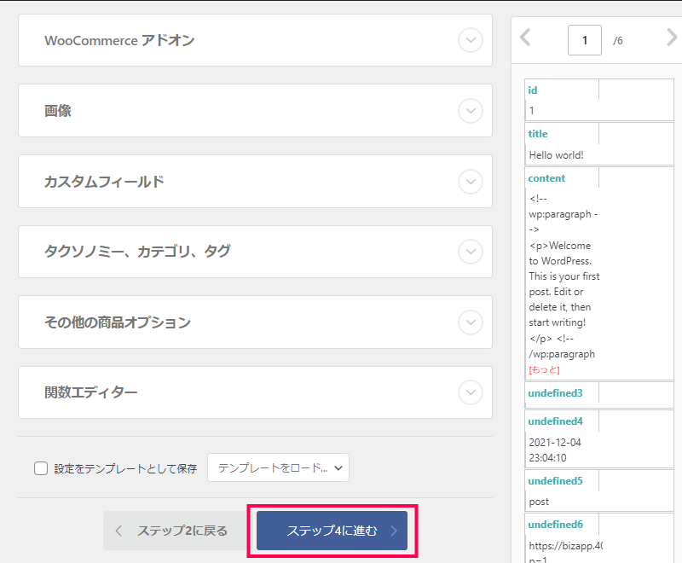Viewport: 682px width, 563px height.
Task: Show next record with right arrow
Action: tap(672, 37)
